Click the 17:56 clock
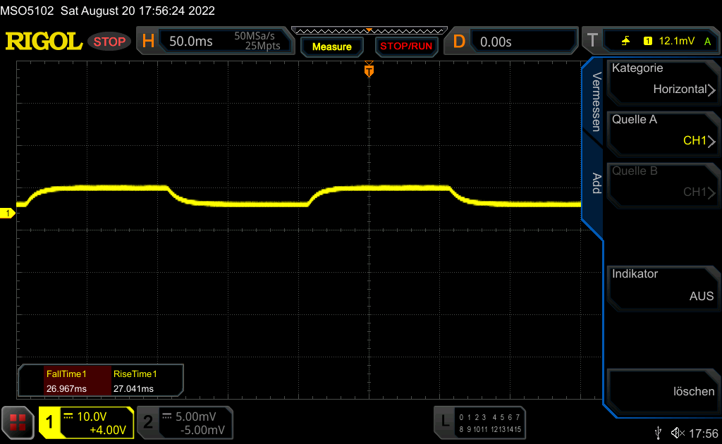Image resolution: width=722 pixels, height=444 pixels. click(704, 433)
